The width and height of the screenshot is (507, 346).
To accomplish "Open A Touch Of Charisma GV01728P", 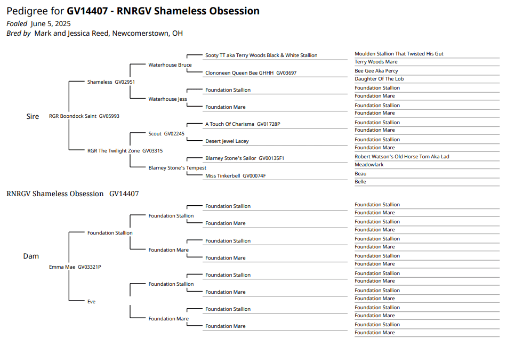I will 243,124.
